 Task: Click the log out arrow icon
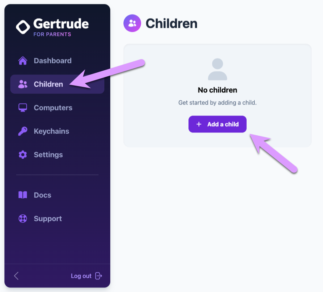(x=99, y=276)
